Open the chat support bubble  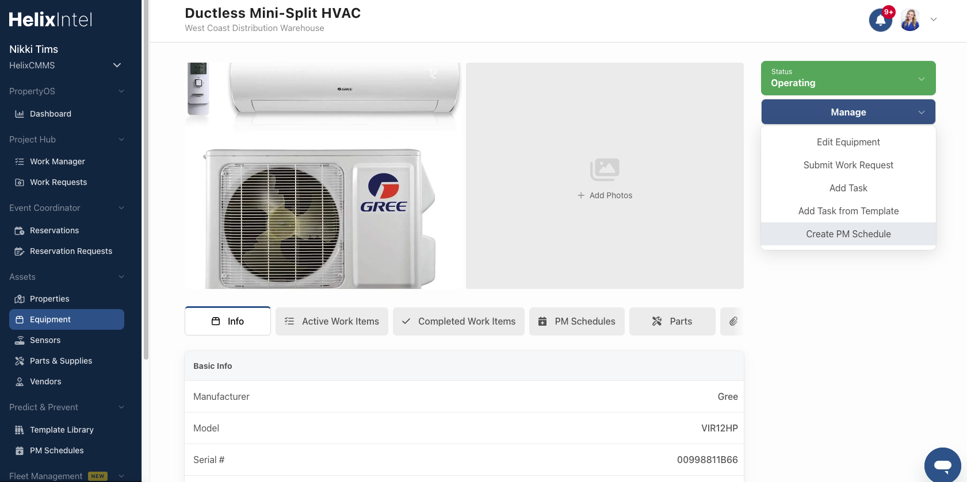(x=942, y=465)
